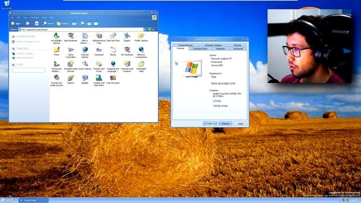The image size is (361, 203).
Task: Open Network Connections icon
Action: 141,52
